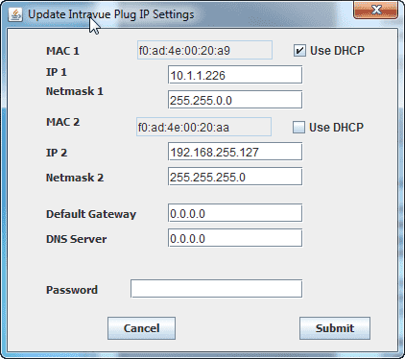Submit the IP settings
Viewport: 405px width, 359px height.
tap(335, 328)
